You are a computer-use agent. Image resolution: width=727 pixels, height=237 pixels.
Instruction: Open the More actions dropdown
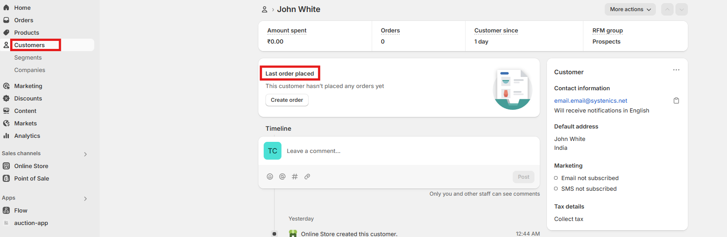coord(630,9)
